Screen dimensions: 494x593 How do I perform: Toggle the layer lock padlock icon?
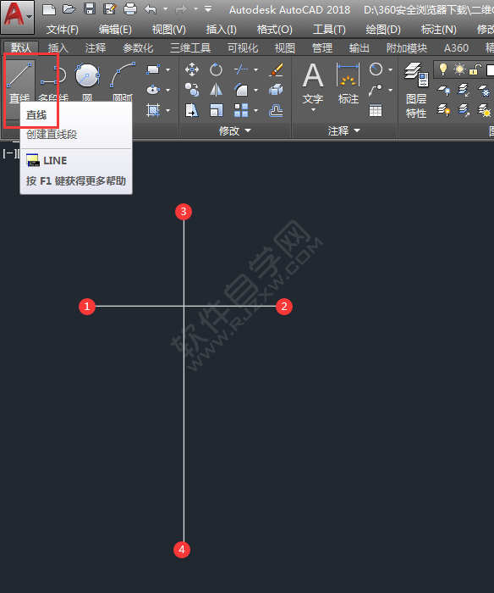click(475, 70)
